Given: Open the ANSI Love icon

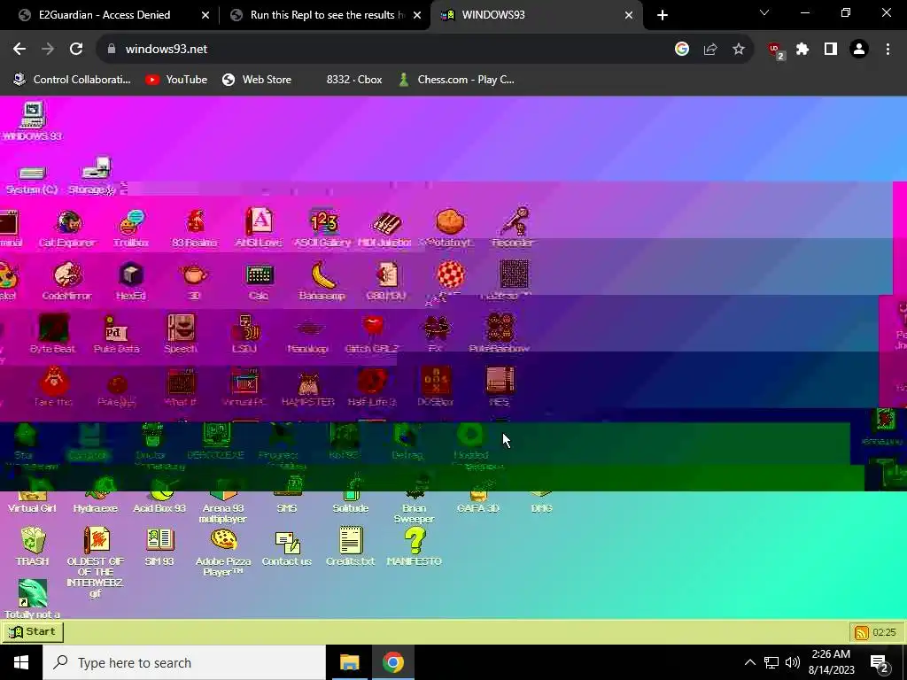Looking at the screenshot, I should [x=259, y=228].
